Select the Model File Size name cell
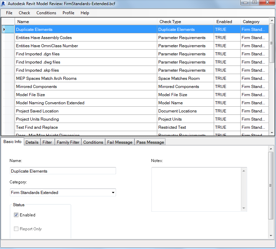This screenshot has width=276, height=249. point(86,94)
